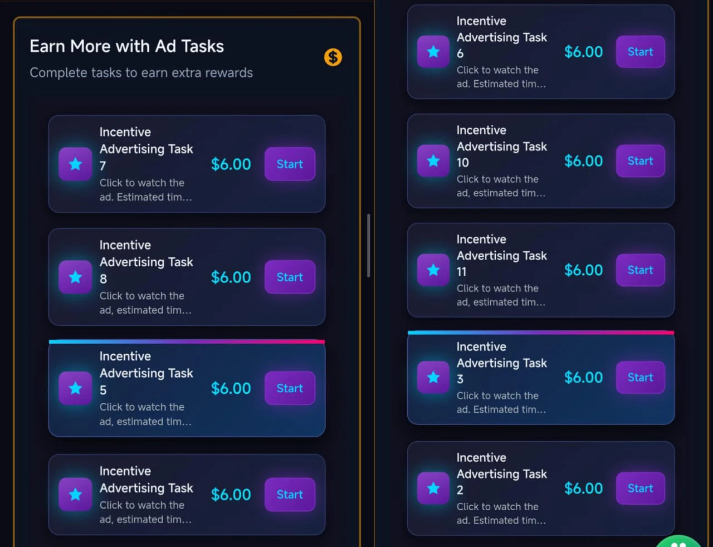This screenshot has width=713, height=547.
Task: Start Advertising Task 2
Action: click(x=639, y=488)
